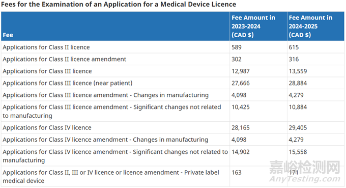Click the "Fee Amount in 2023-2024" column header
346x188 pixels.
[258, 26]
